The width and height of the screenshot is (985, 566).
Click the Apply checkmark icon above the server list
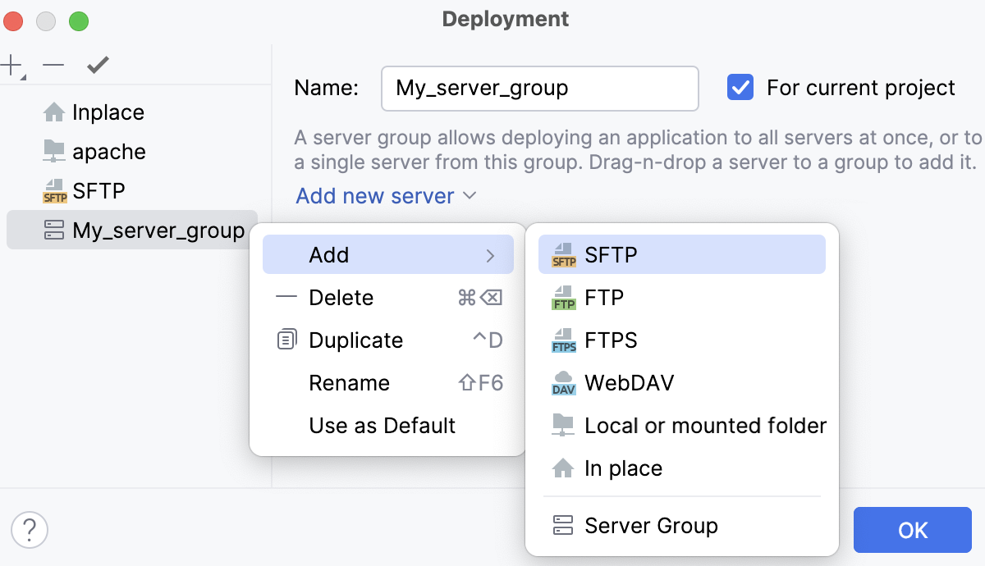pyautogui.click(x=97, y=64)
